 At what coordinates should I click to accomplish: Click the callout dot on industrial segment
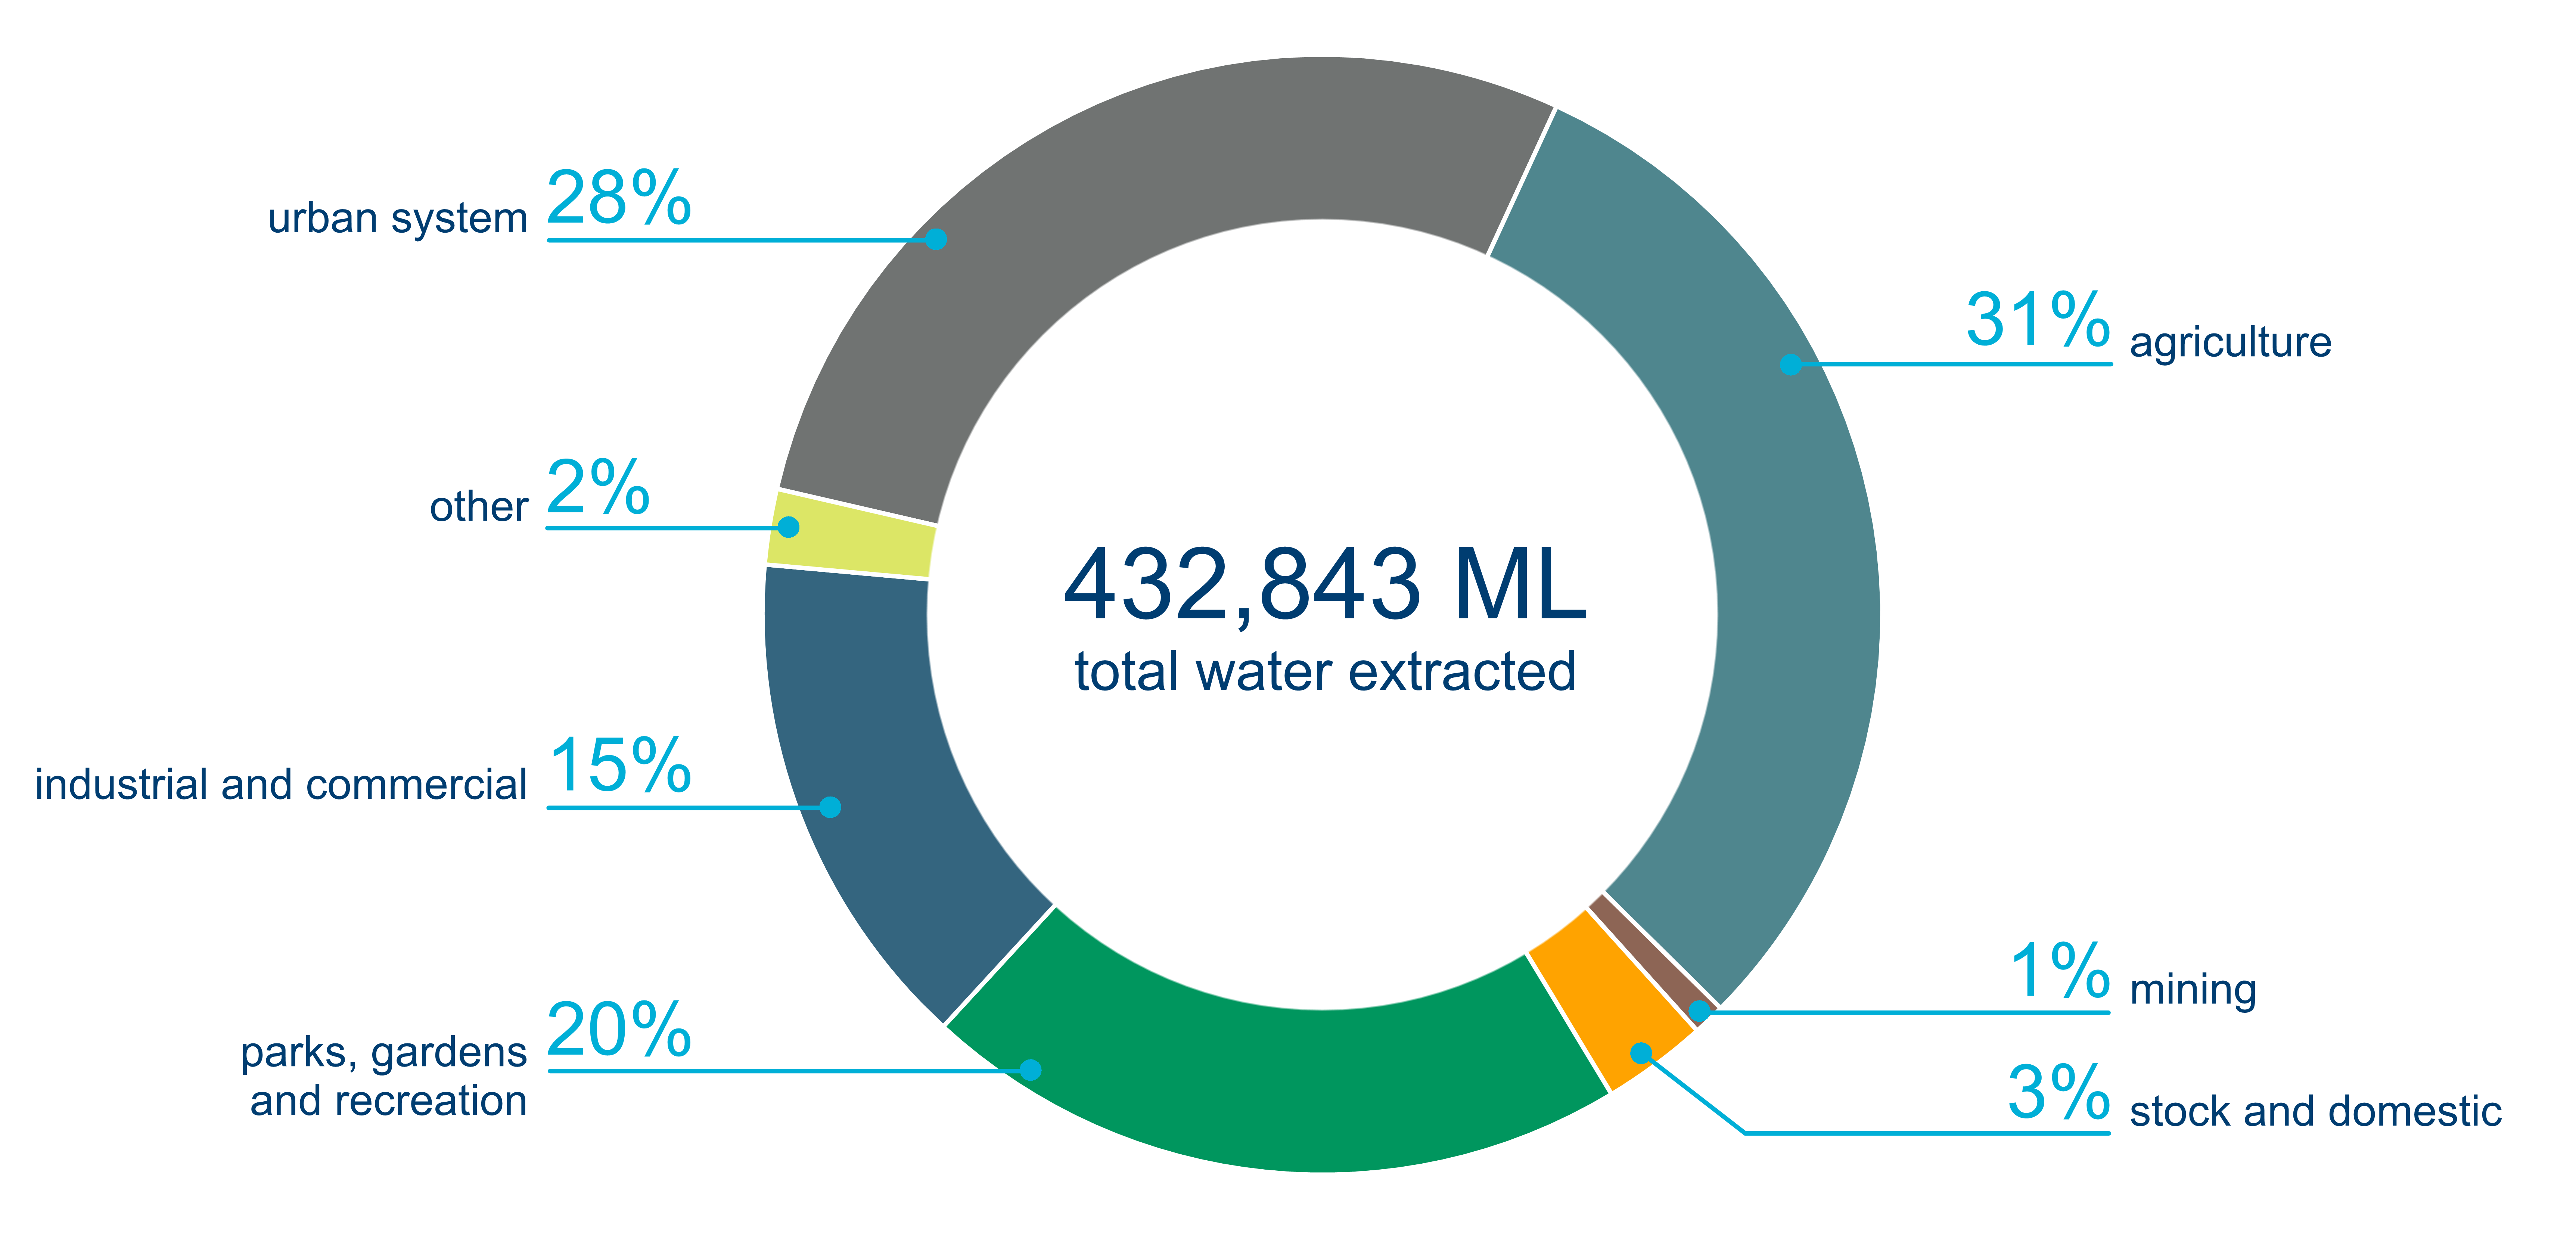830,807
